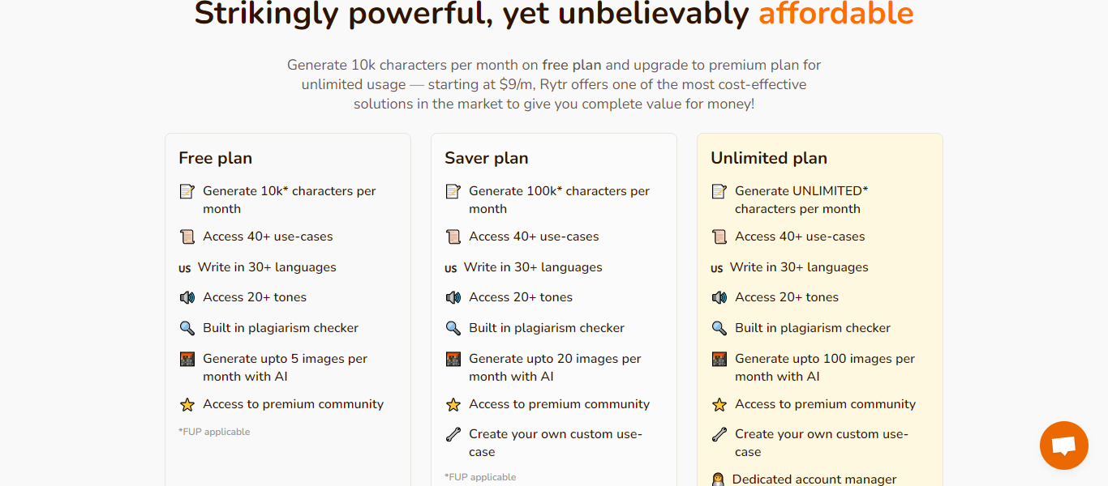Click "Dedicated account manager" feature text
This screenshot has height=486, width=1108.
coord(814,480)
